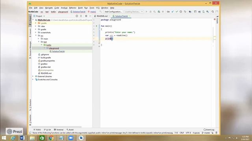252x141 pixels.
Task: Open the TODO tool window
Action: tap(37, 130)
